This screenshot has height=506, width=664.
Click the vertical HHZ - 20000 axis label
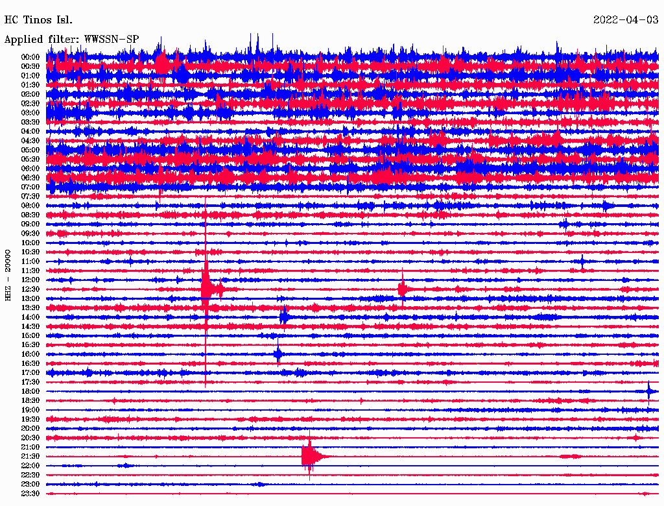(x=8, y=276)
